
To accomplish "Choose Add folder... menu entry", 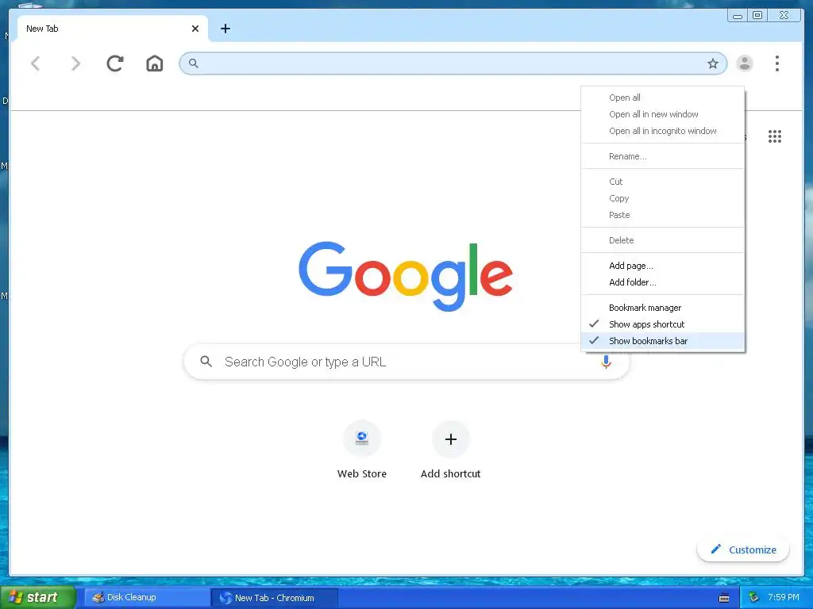I will click(663, 282).
